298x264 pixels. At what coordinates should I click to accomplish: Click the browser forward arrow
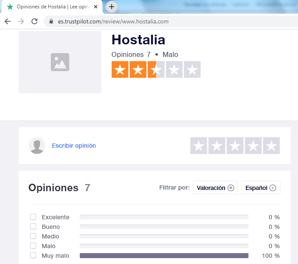click(21, 21)
